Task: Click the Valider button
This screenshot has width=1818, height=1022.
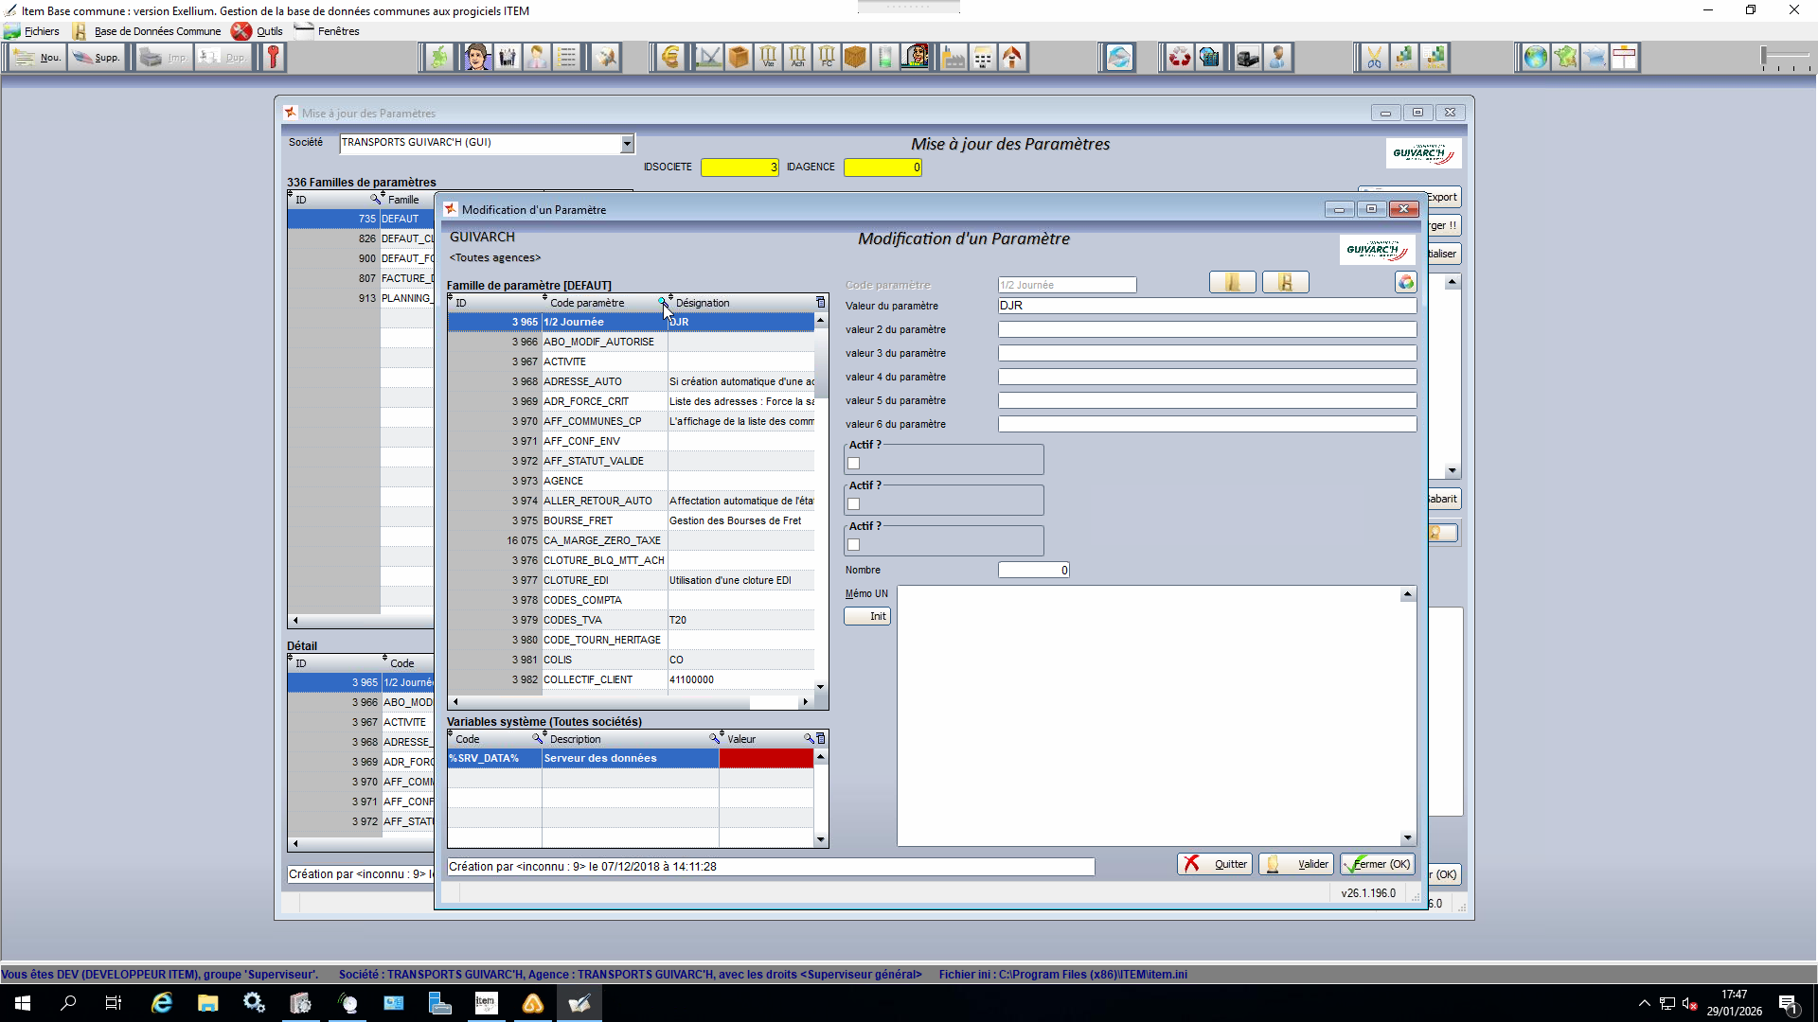Action: tap(1296, 864)
